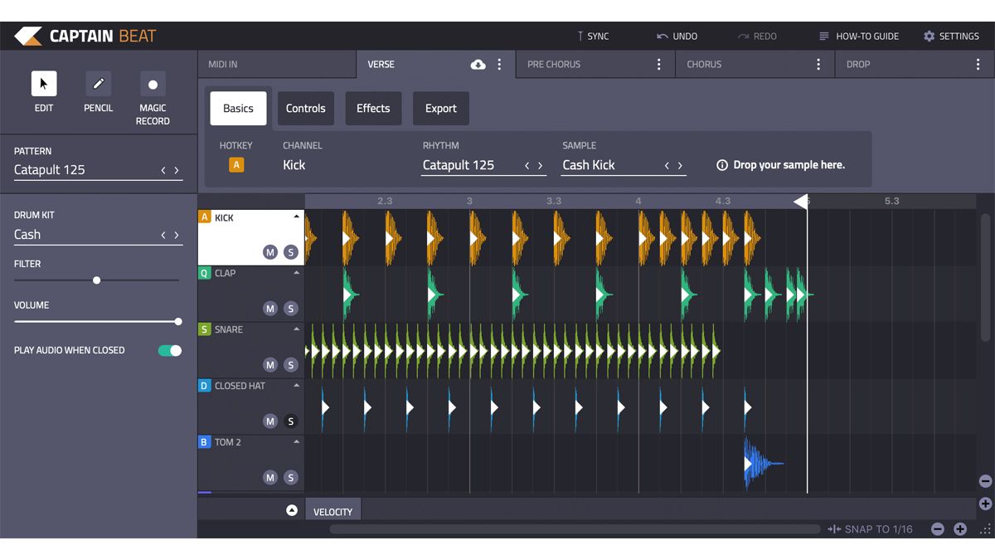Open the Export tab
Screen dimensions: 995x560
coord(441,109)
